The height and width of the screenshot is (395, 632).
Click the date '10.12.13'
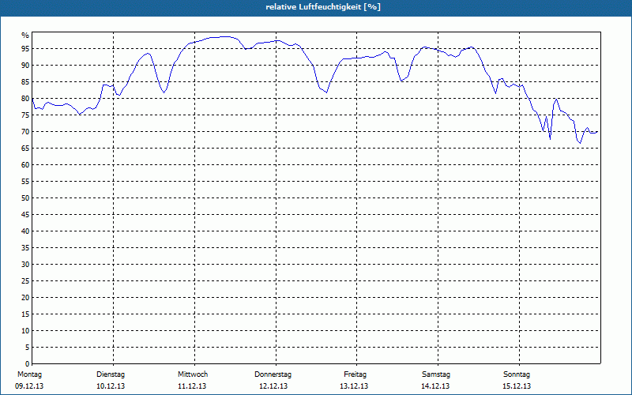pos(111,386)
